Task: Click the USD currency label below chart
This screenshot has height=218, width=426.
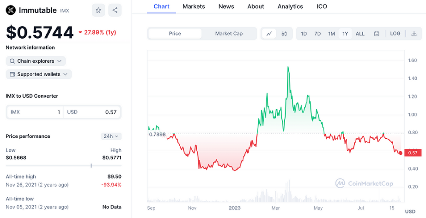Action: (410, 211)
